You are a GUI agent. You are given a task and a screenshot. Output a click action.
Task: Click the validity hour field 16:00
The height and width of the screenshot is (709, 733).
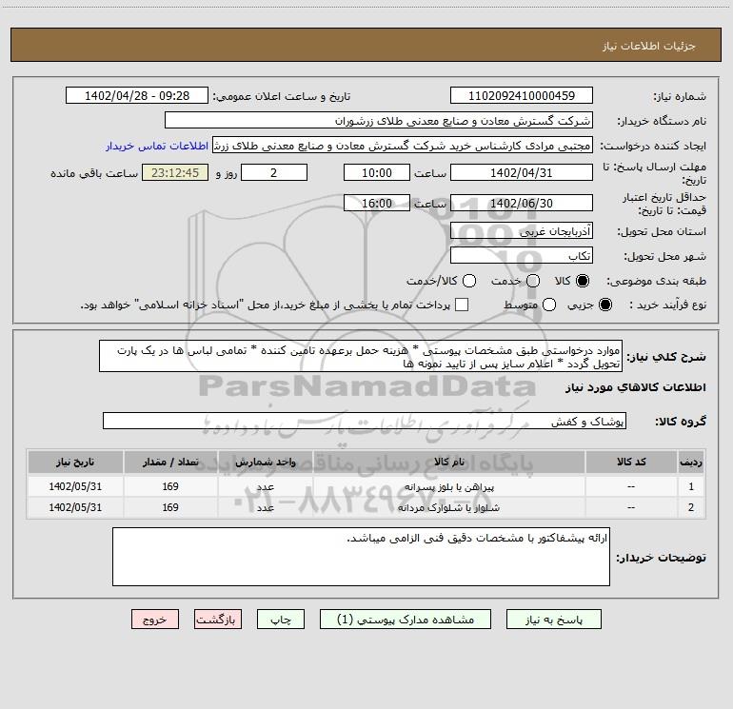coord(377,203)
